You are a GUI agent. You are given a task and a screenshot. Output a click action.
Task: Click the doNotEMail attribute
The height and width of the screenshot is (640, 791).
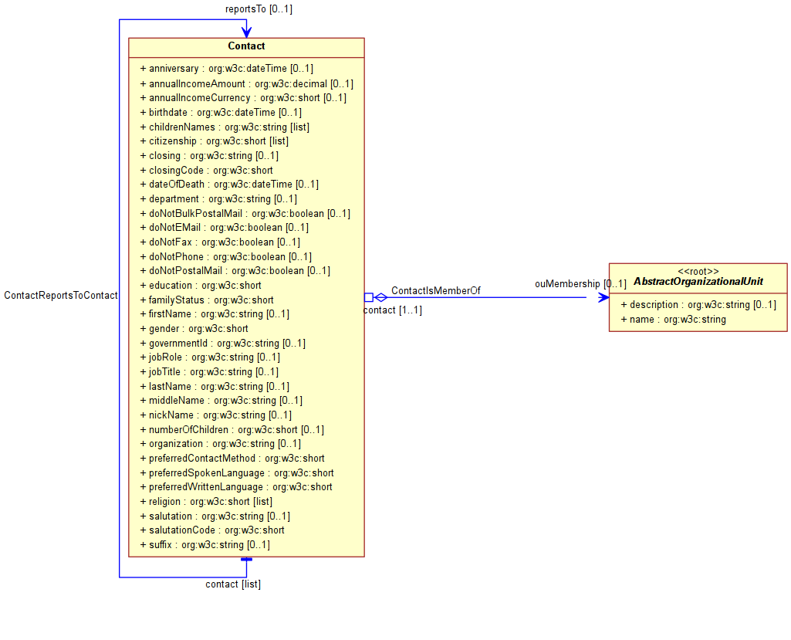(x=225, y=229)
